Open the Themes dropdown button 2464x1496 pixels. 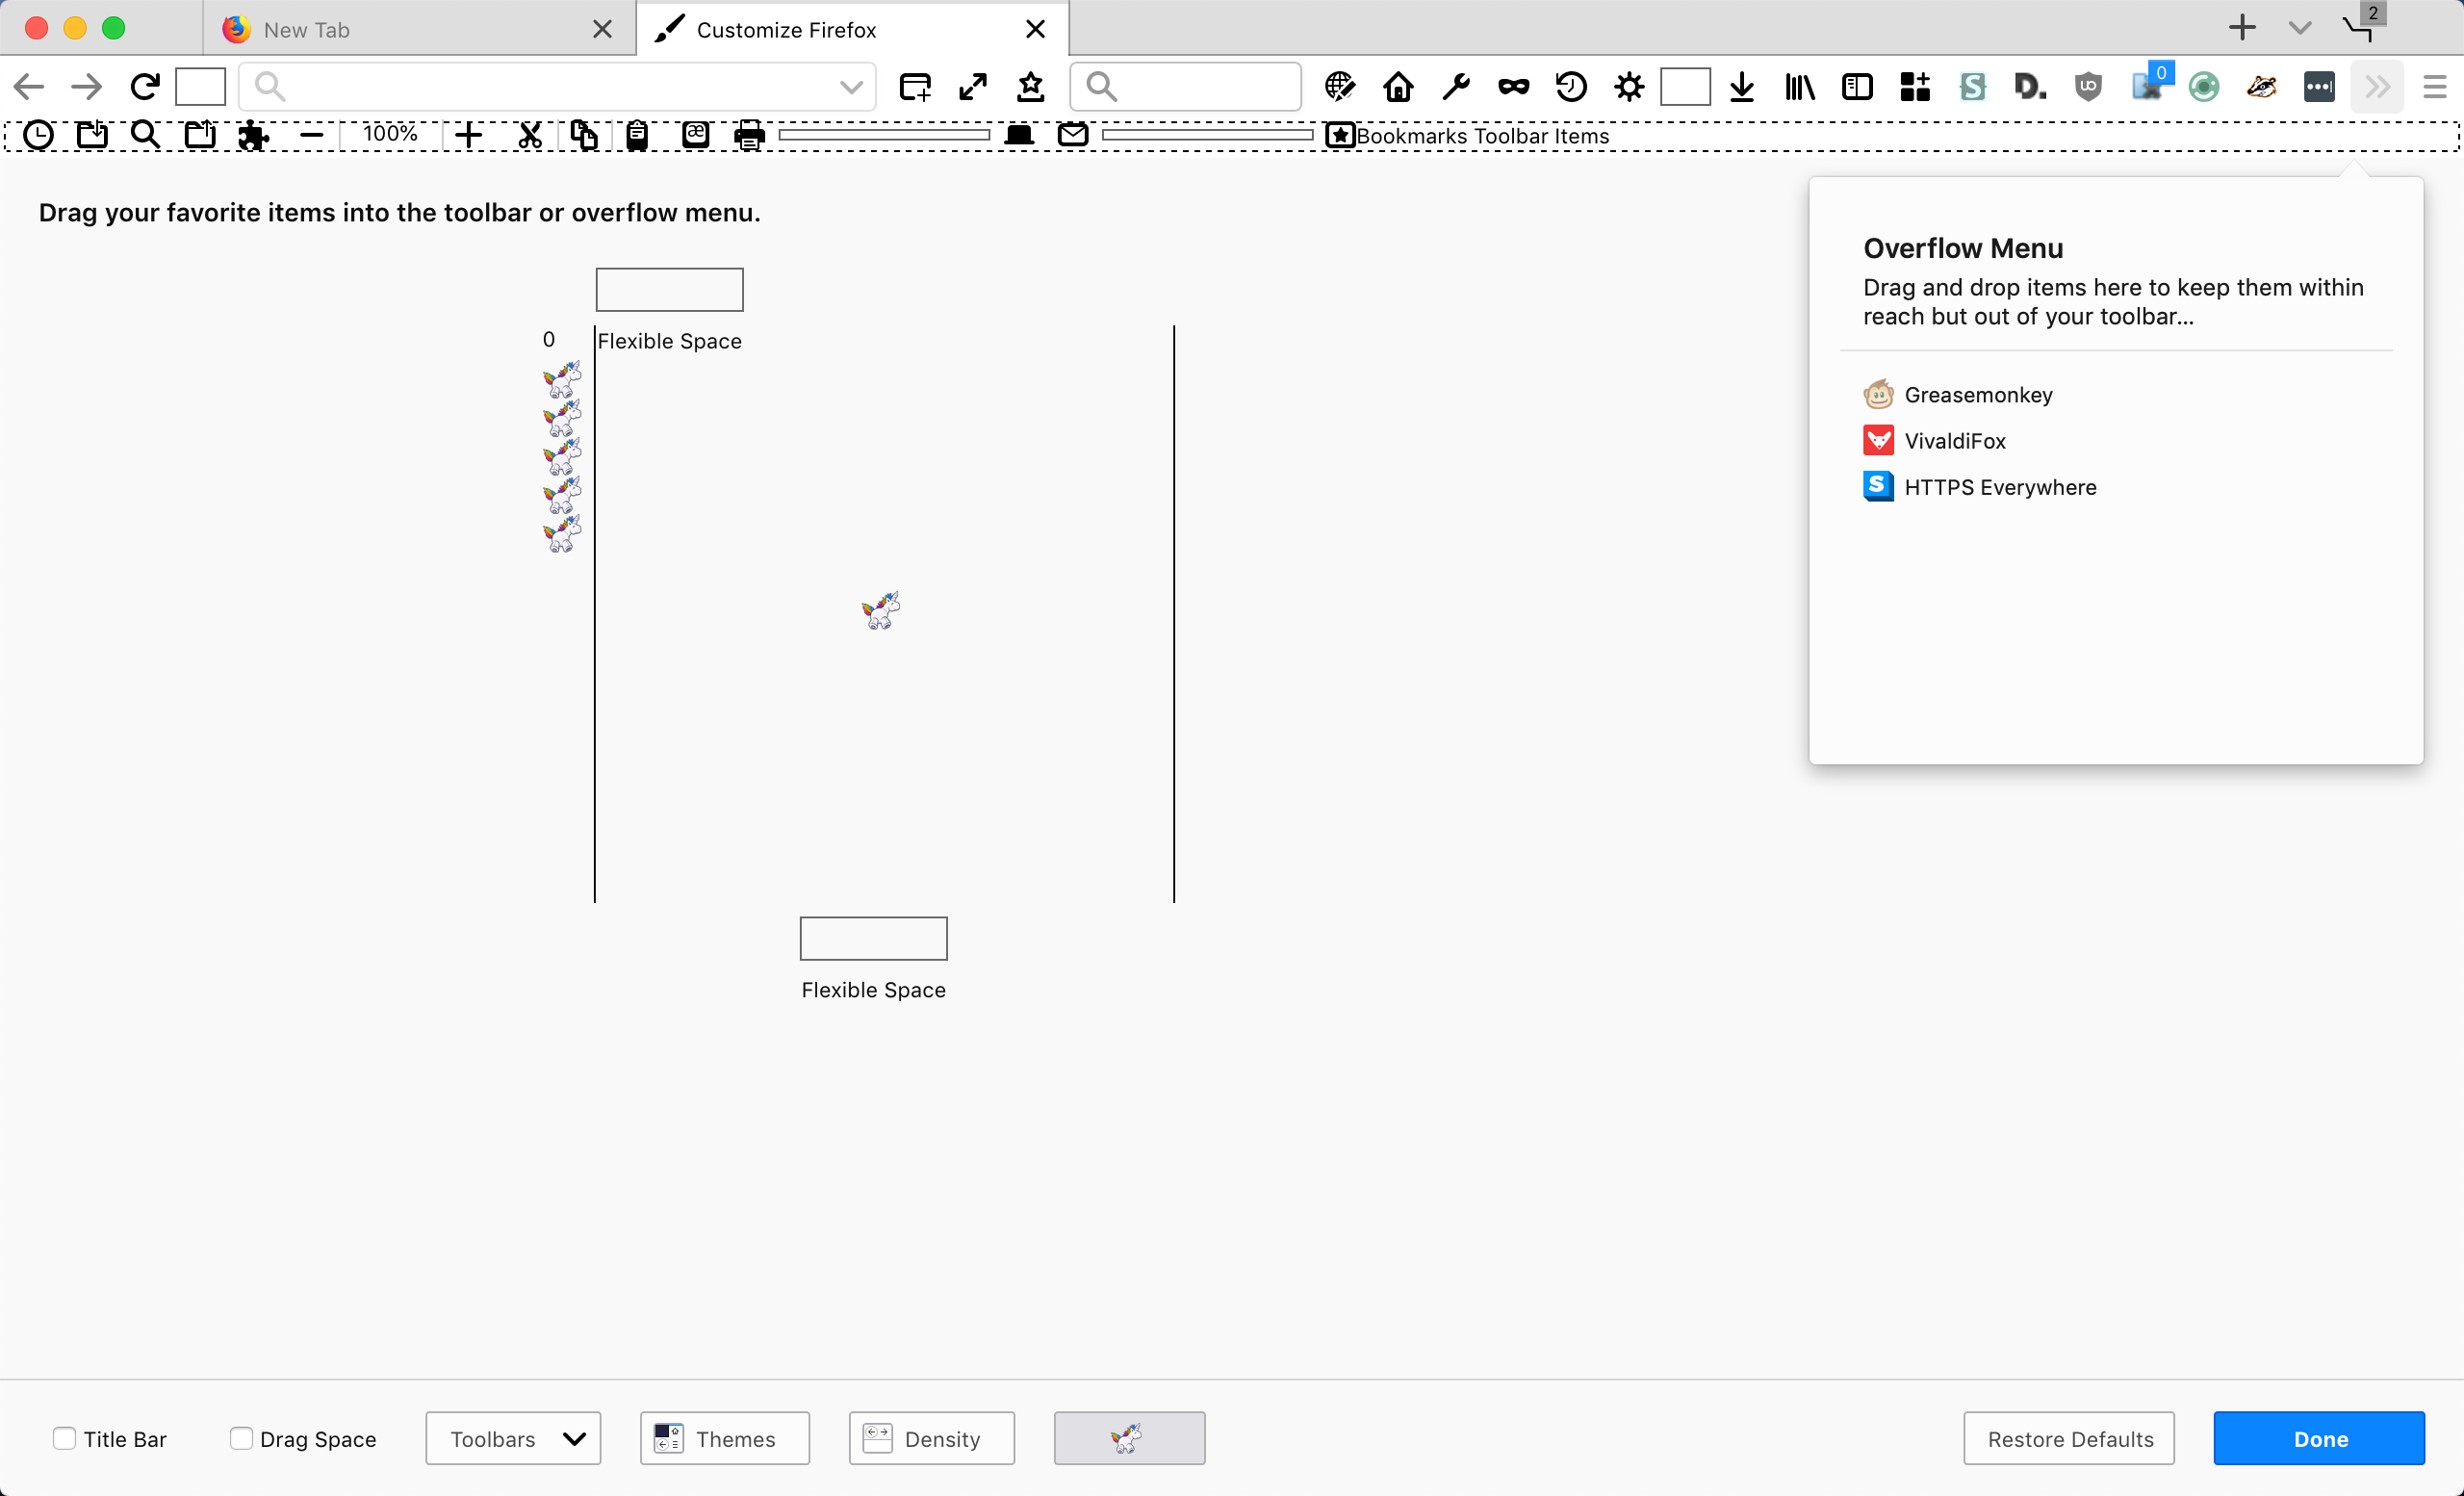(x=725, y=1438)
